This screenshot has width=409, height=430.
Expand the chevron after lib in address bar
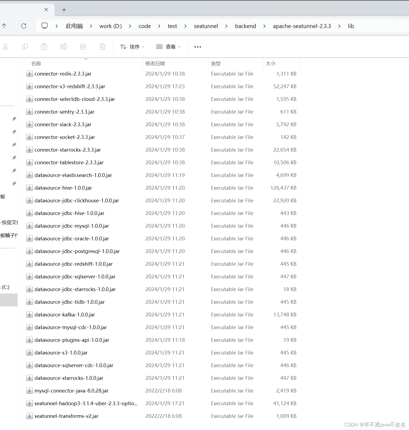(362, 26)
